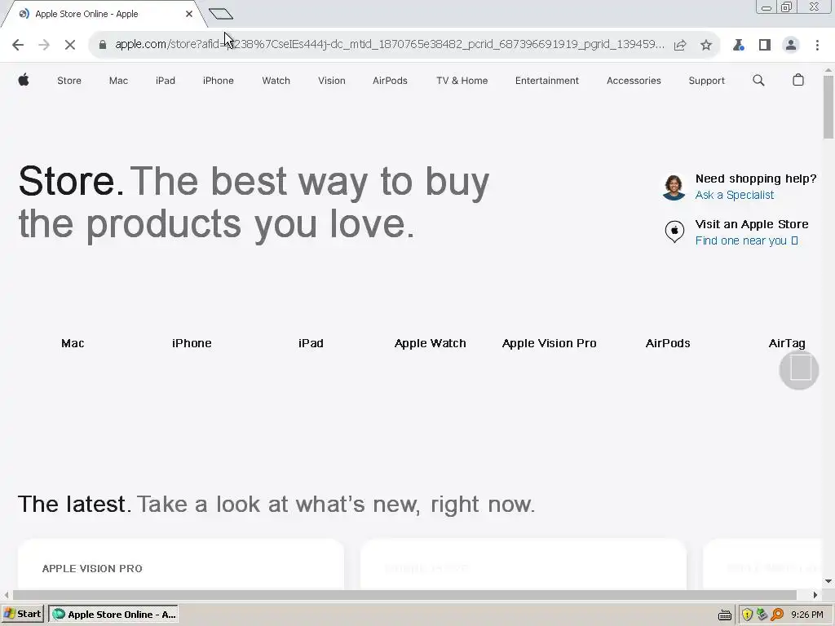The width and height of the screenshot is (835, 626).
Task: Click the scroll-right arrow of horizontal scrollbar
Action: (815, 595)
